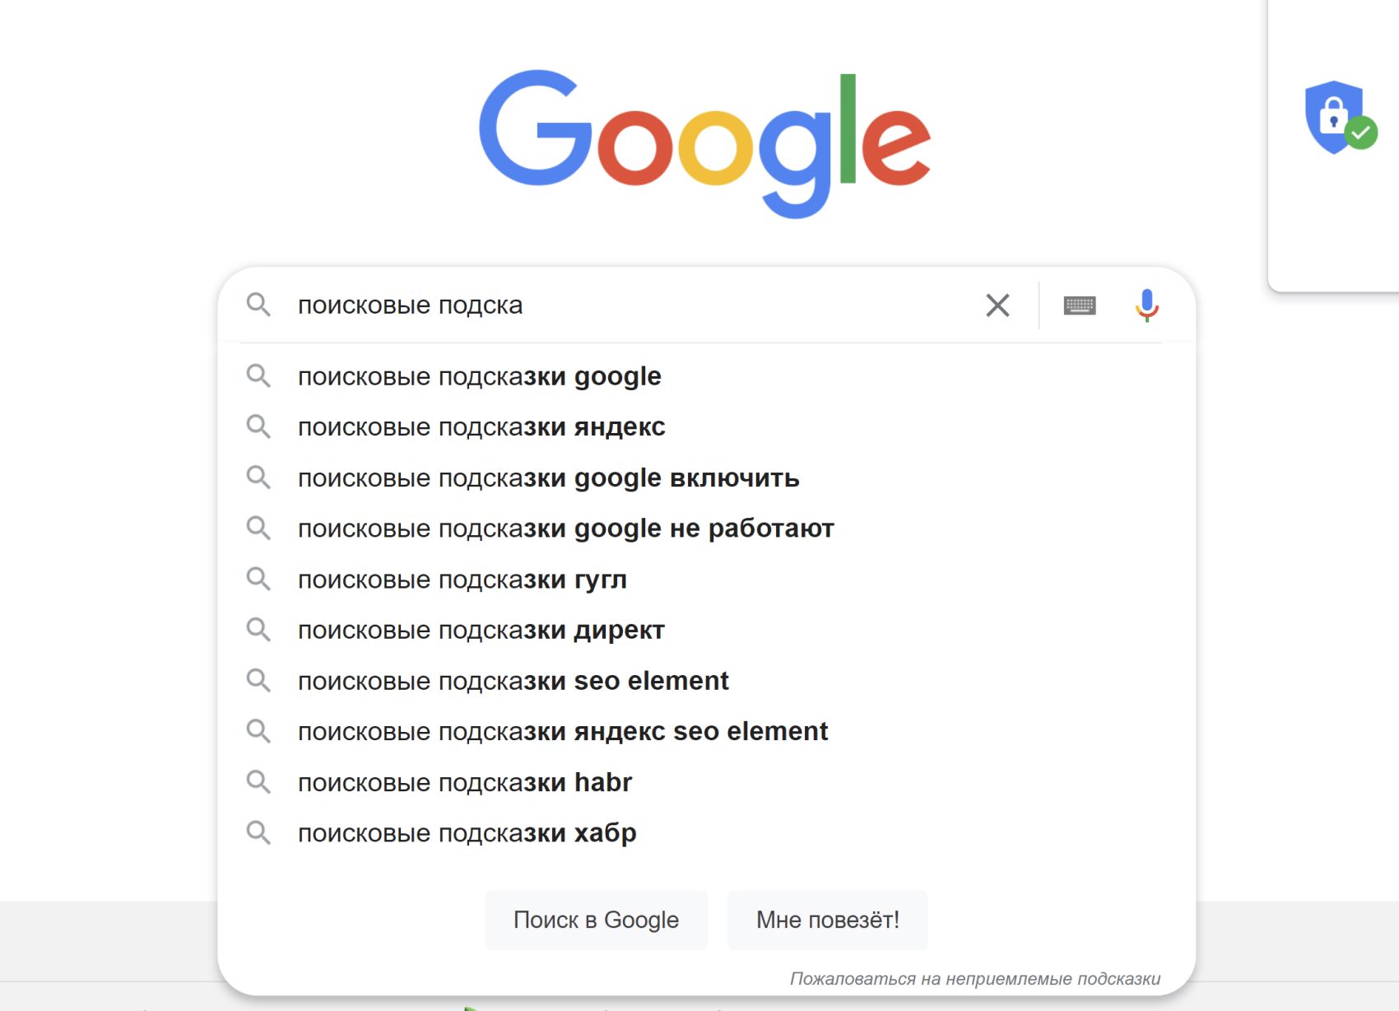Click magnifier icon beside 'поисковые подсказки google' suggestion
Image resolution: width=1399 pixels, height=1011 pixels.
click(258, 376)
